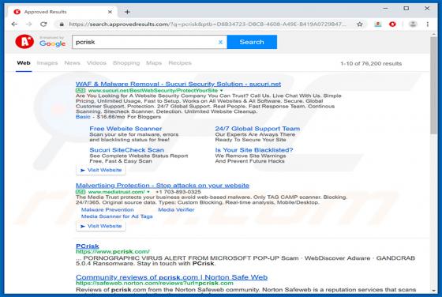Click the Search button

(252, 42)
